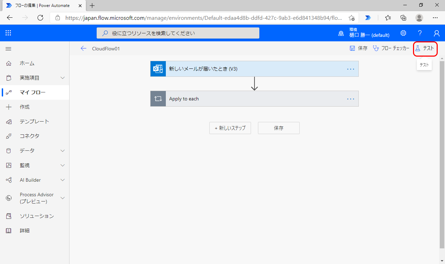Click the flow name CloudFlow01

(106, 49)
